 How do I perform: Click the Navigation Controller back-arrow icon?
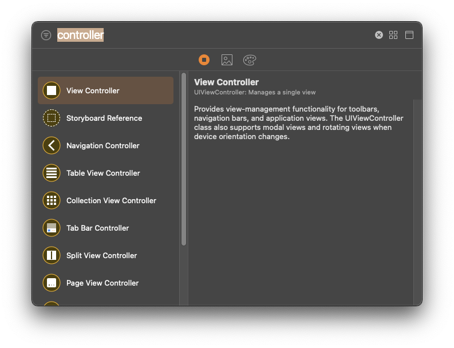(52, 145)
